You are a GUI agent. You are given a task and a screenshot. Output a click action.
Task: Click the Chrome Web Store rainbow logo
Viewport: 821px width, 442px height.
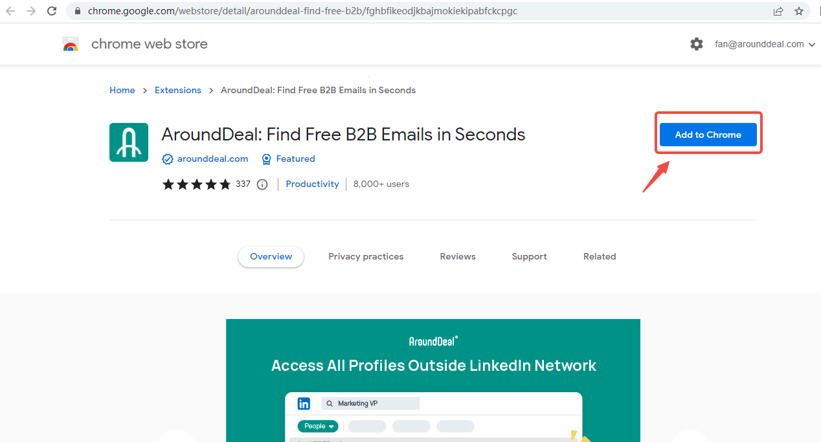tap(71, 45)
